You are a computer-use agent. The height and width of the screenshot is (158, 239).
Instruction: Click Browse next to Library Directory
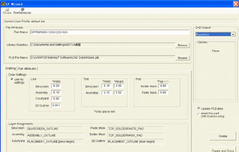tap(182, 45)
